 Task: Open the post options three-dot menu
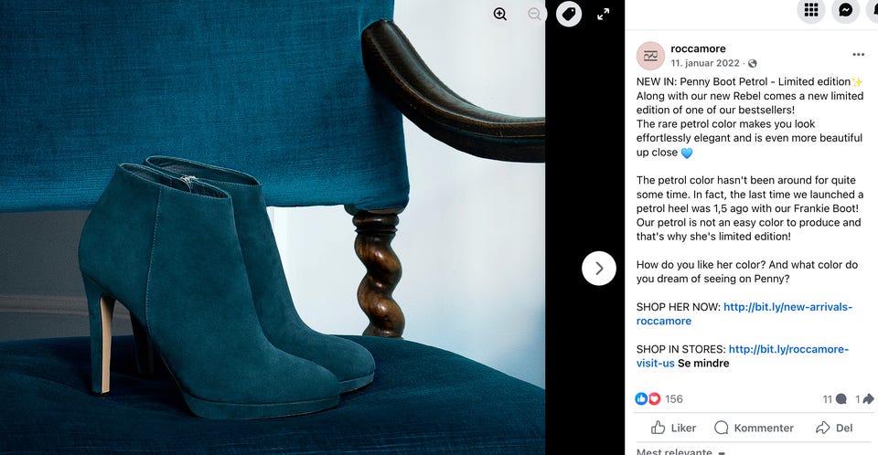pos(859,55)
